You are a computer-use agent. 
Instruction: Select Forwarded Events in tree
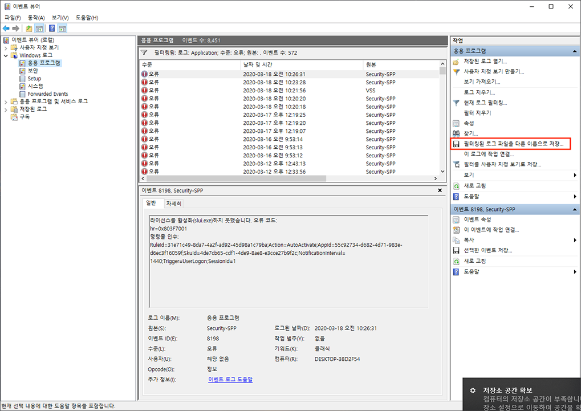pyautogui.click(x=47, y=93)
